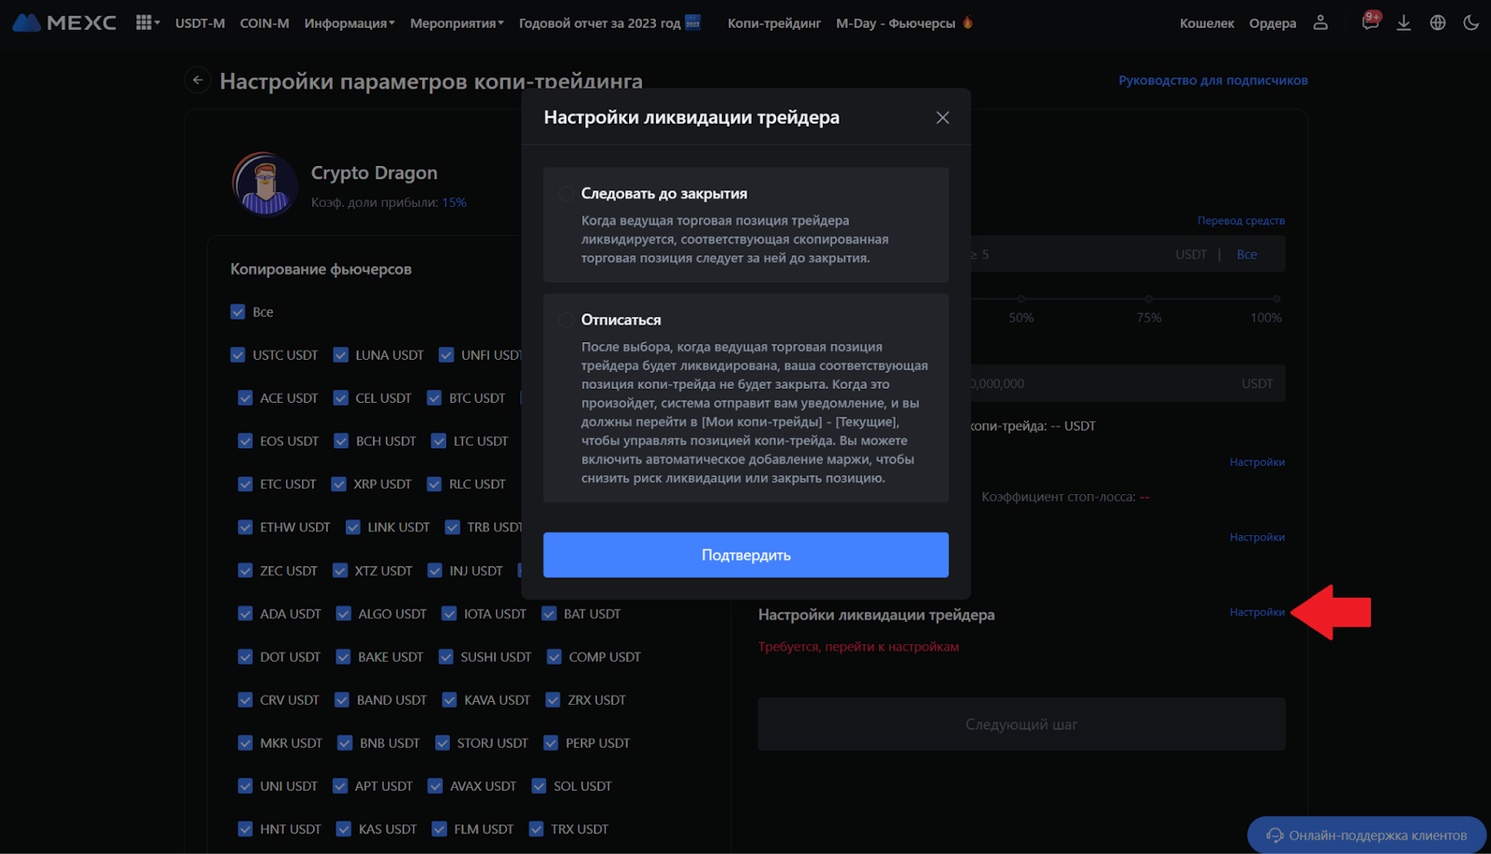Expand the 'Информация' dropdown menu
Image resolution: width=1491 pixels, height=854 pixels.
coord(349,23)
